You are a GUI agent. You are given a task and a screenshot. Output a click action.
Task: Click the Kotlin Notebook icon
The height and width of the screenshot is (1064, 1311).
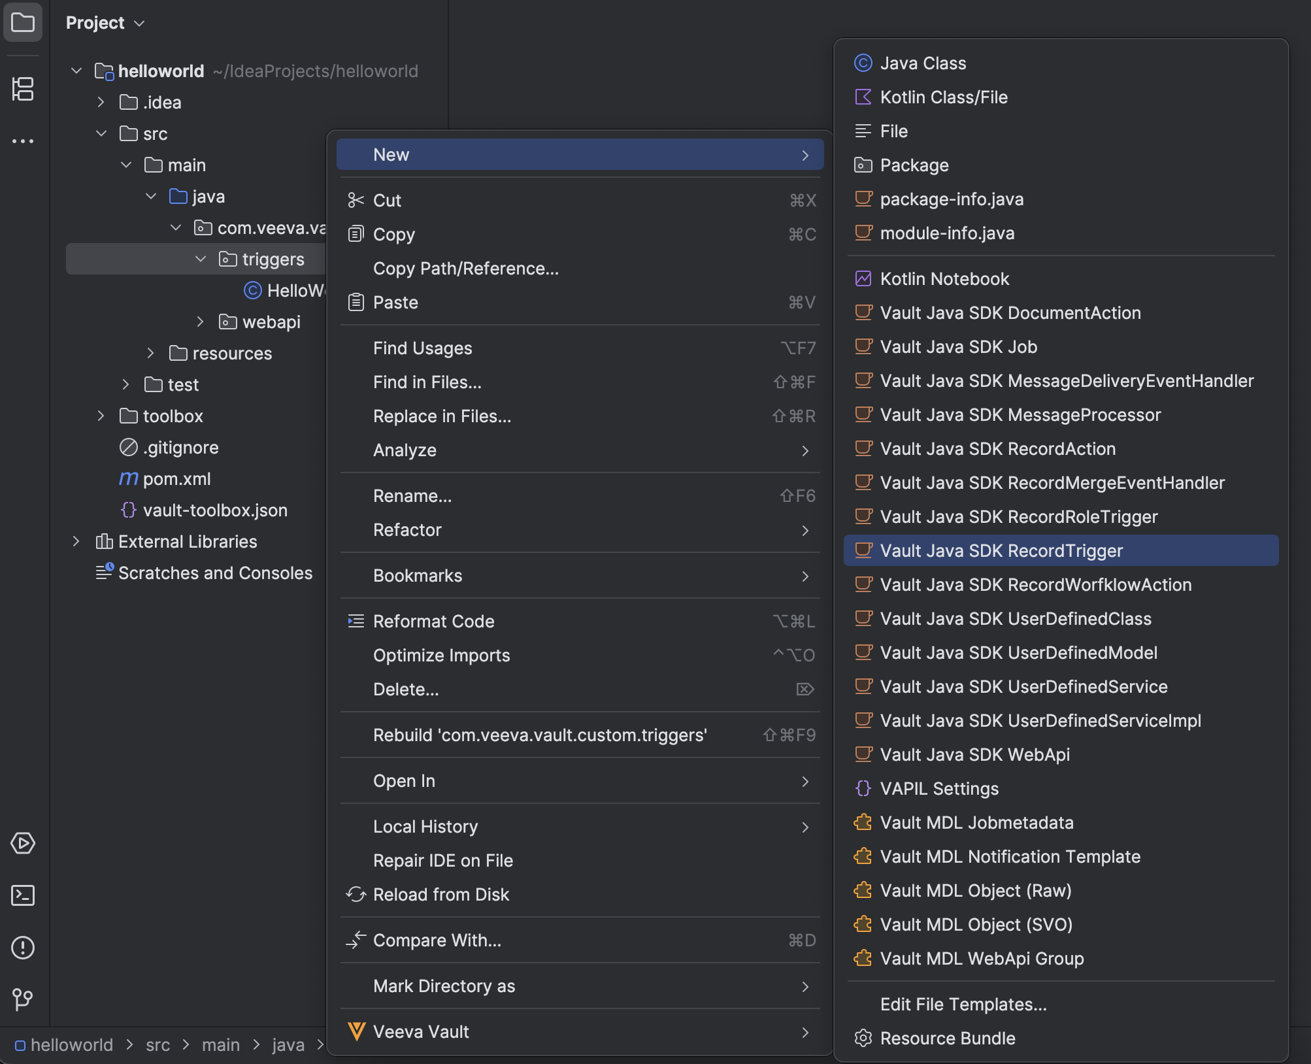tap(863, 278)
